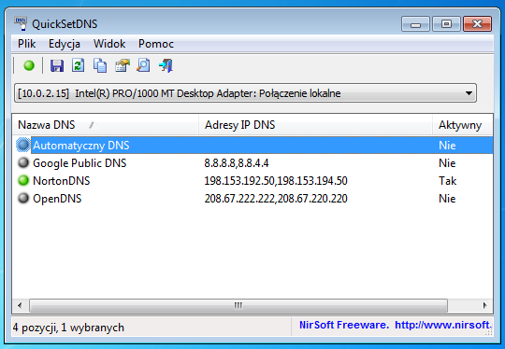
Task: Click the gray ball beside OpenDNS
Action: 23,198
